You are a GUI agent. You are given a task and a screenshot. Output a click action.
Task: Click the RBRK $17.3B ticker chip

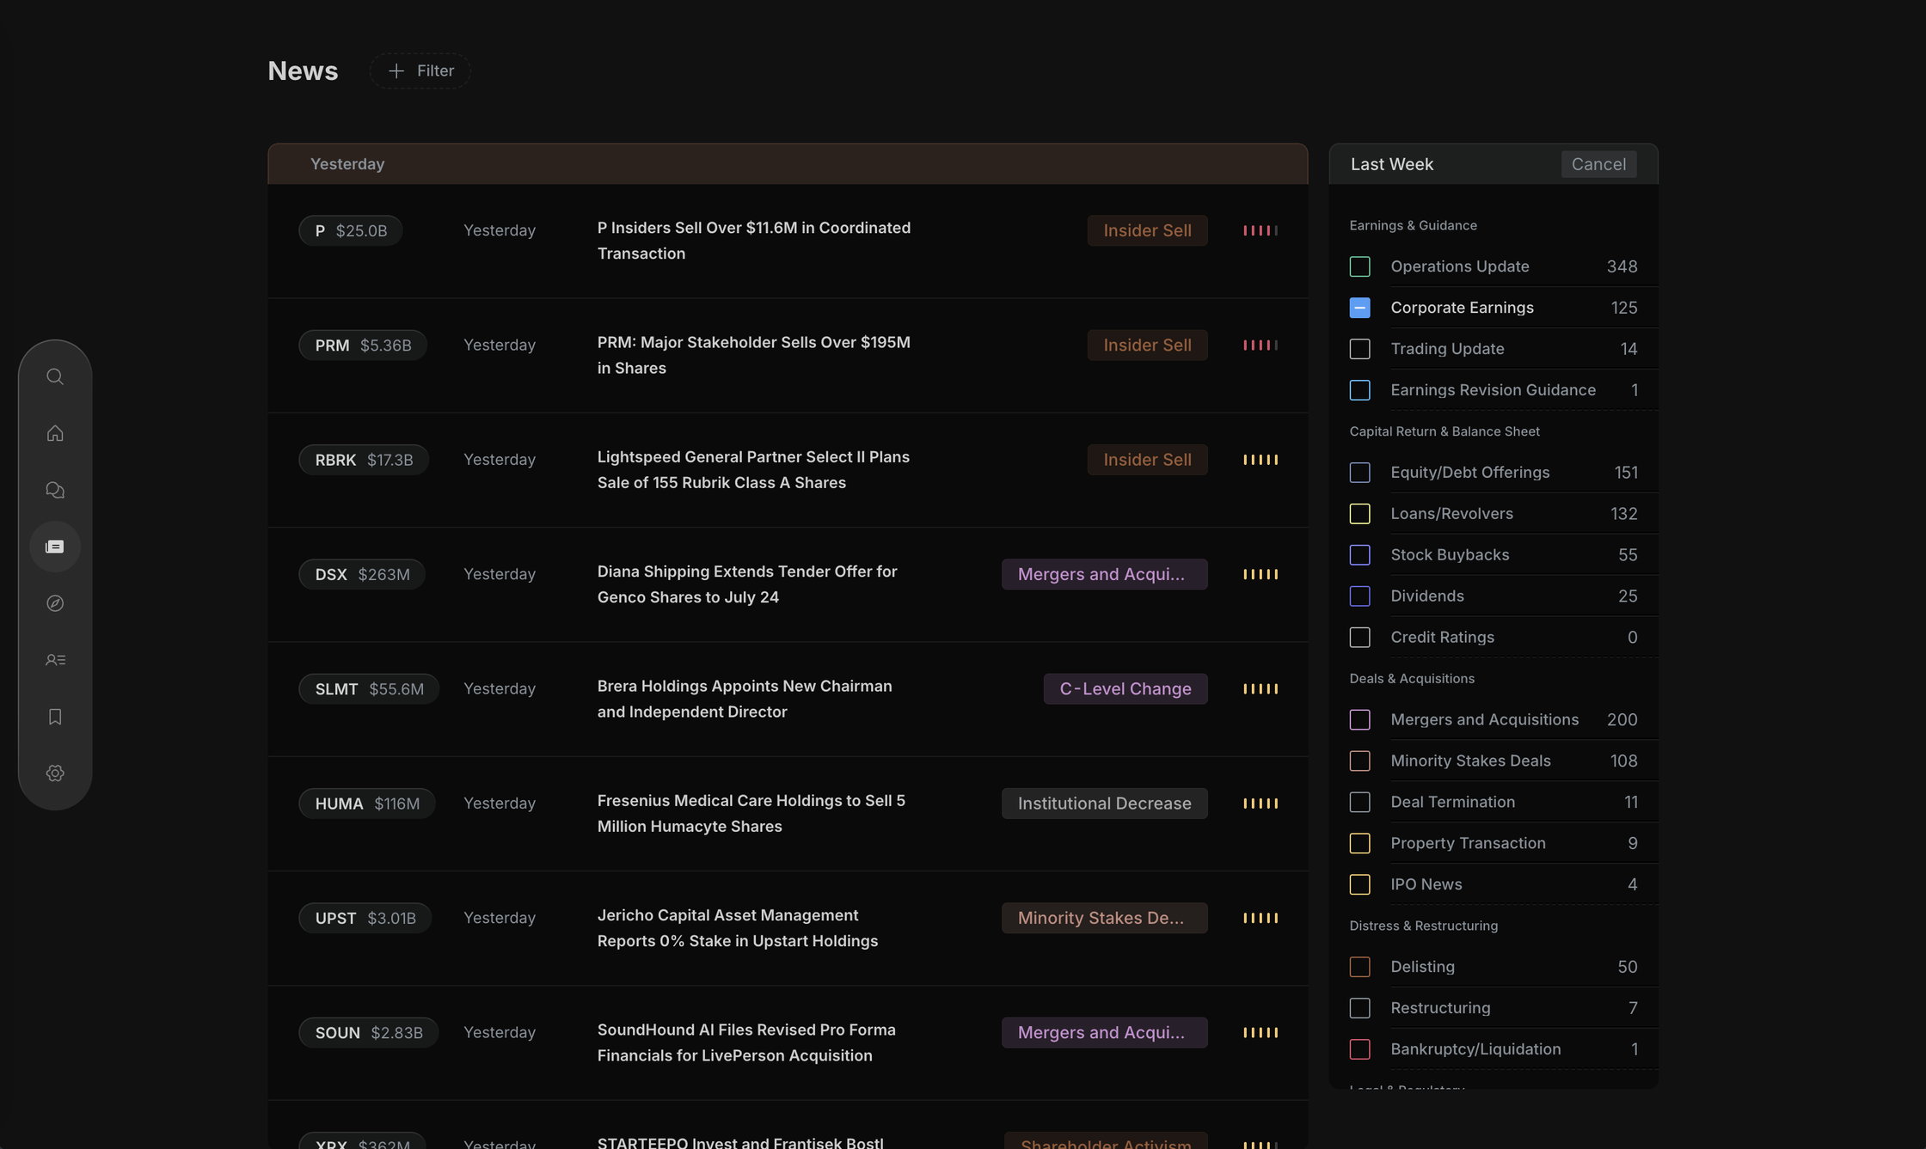tap(364, 461)
